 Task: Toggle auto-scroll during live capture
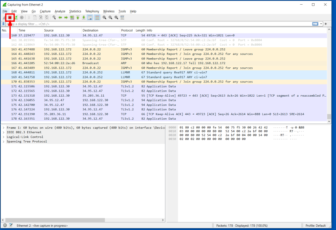click(x=90, y=17)
